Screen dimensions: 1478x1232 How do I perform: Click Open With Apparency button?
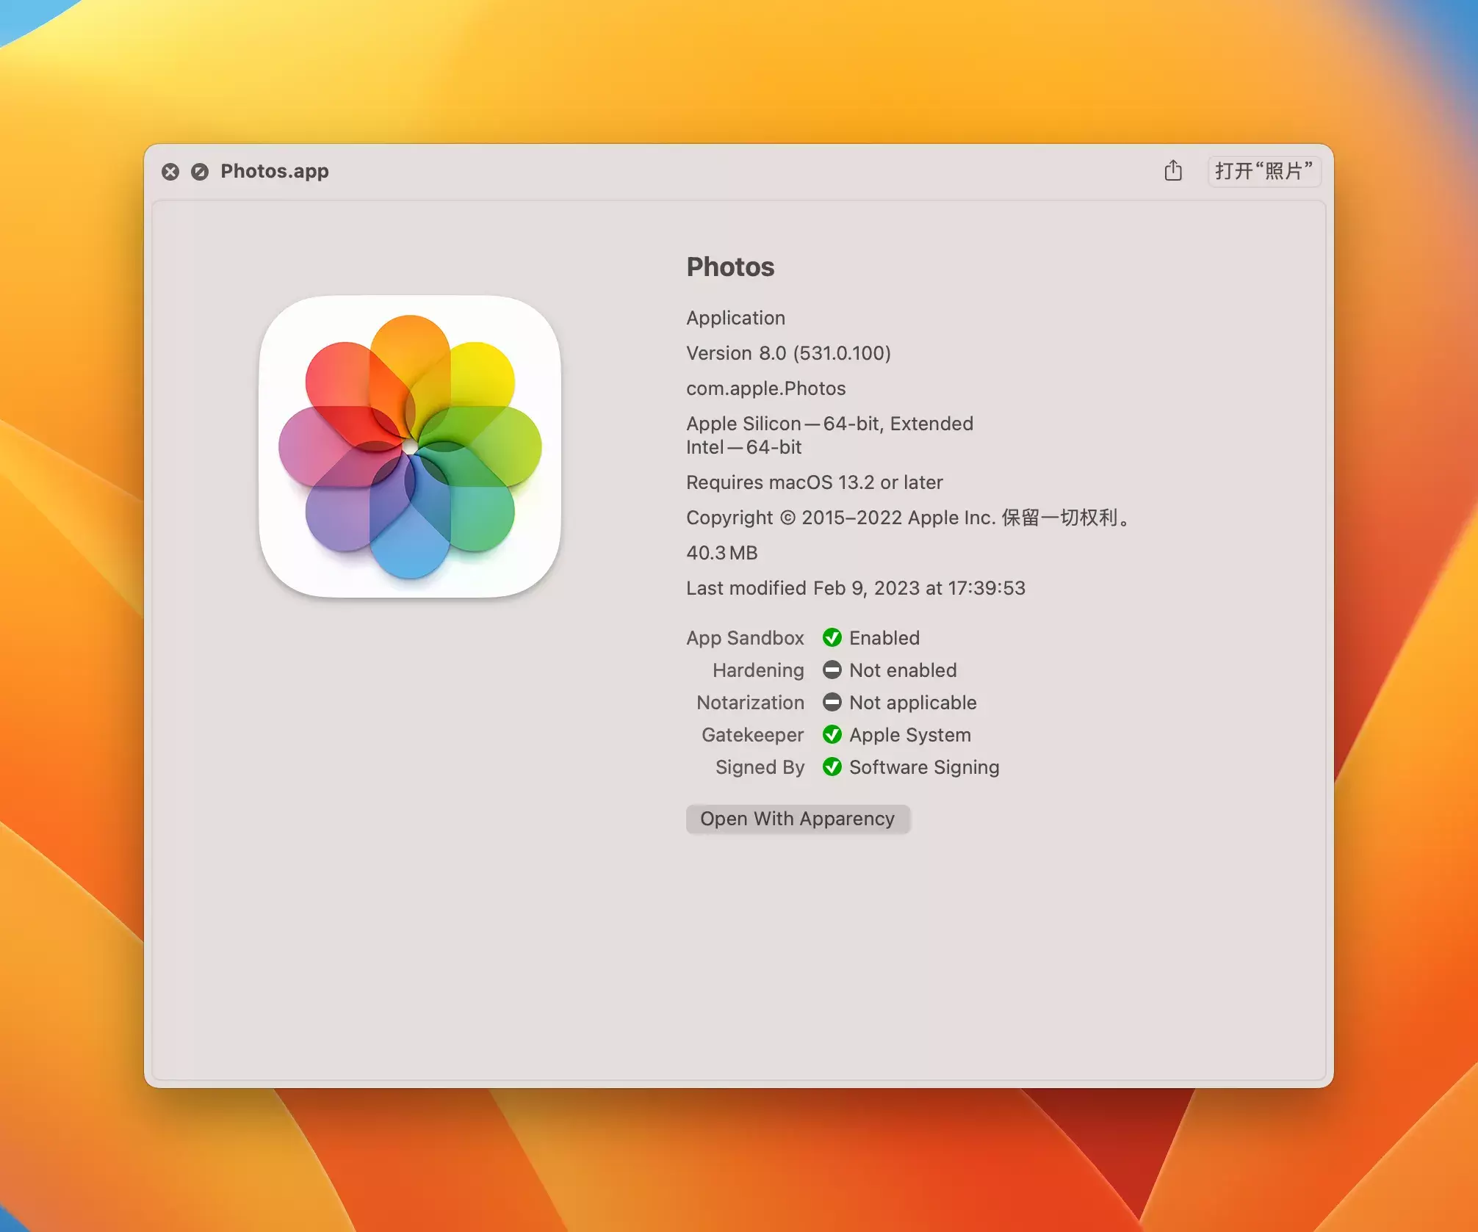point(797,819)
